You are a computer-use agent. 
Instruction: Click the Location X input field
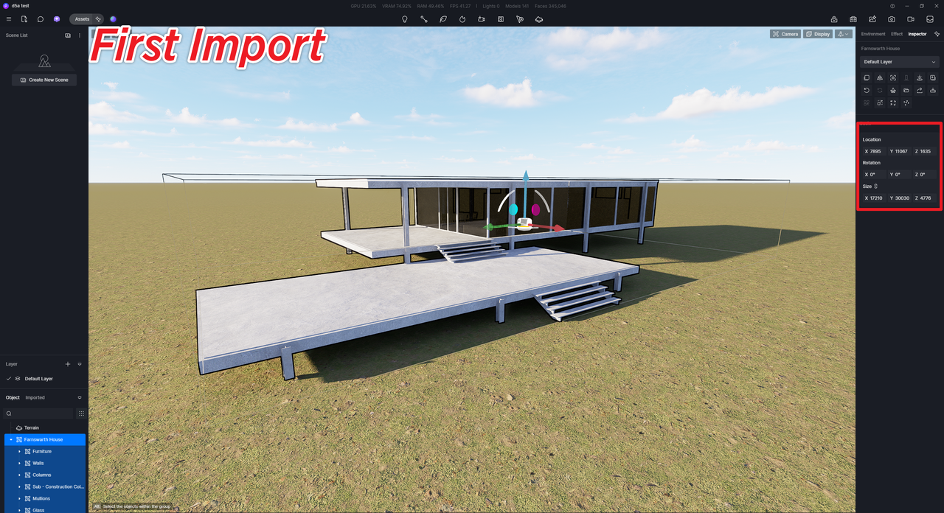875,151
